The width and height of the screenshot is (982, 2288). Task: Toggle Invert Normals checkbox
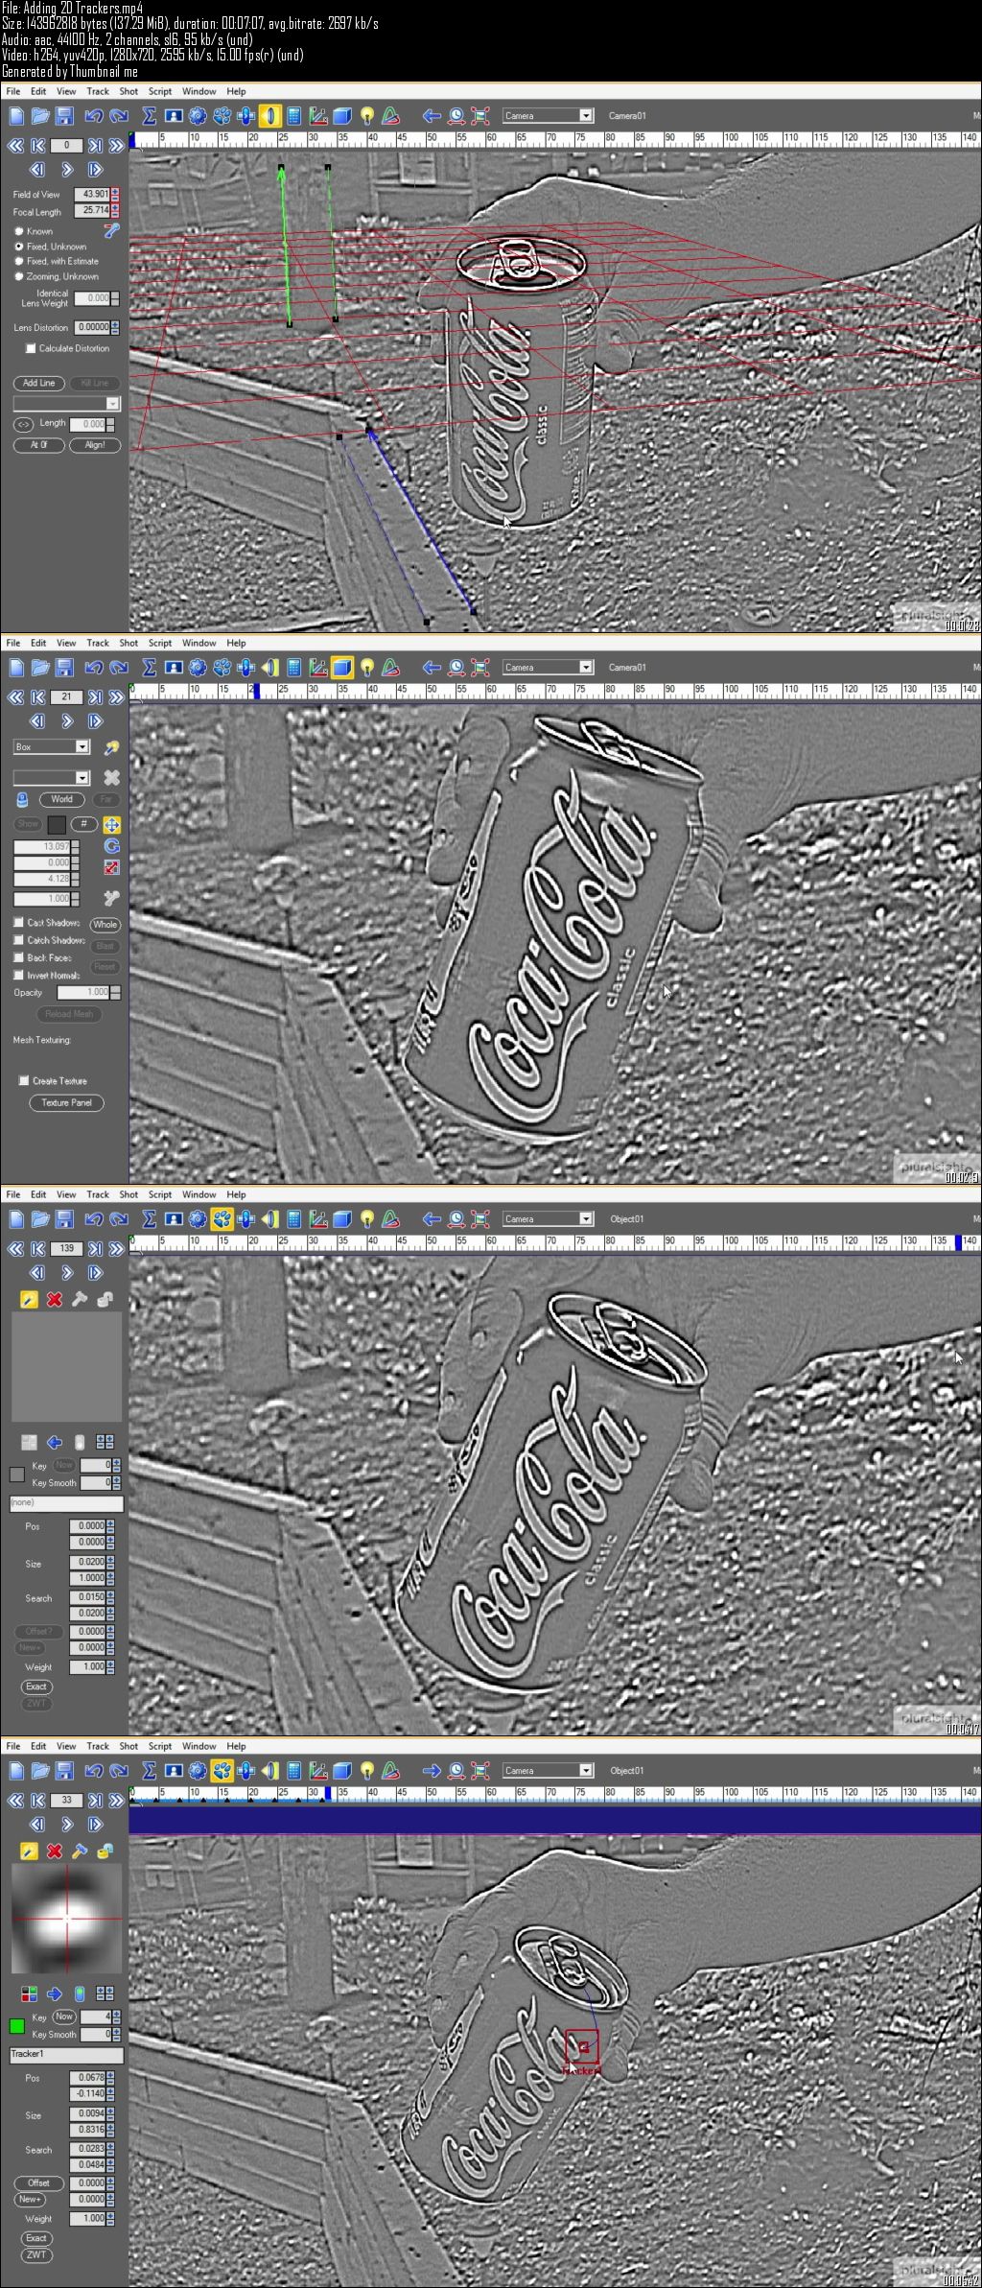click(18, 975)
